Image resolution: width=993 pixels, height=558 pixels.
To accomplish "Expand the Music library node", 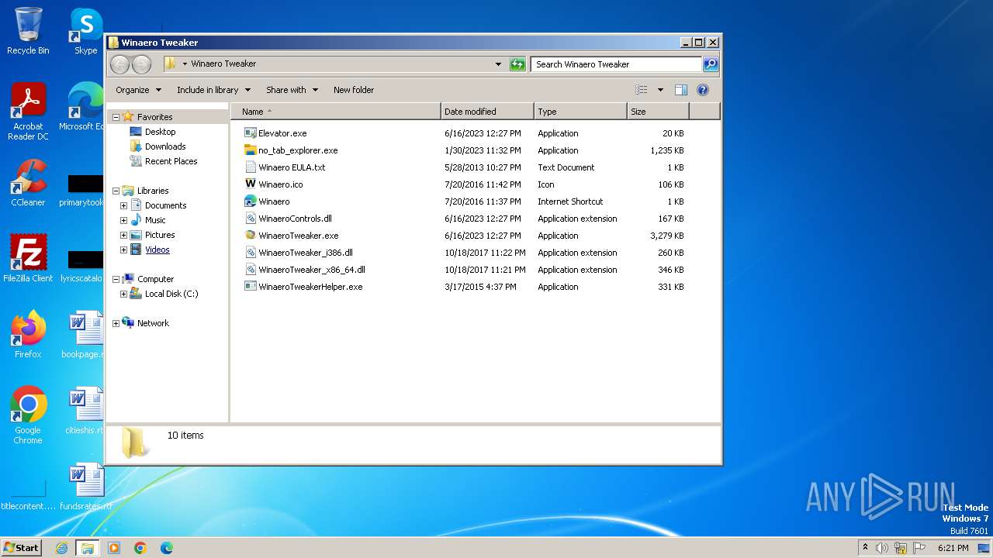I will click(x=123, y=220).
